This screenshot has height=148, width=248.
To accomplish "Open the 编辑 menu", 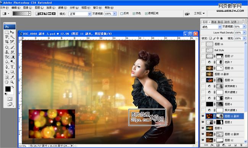I will (16, 8).
